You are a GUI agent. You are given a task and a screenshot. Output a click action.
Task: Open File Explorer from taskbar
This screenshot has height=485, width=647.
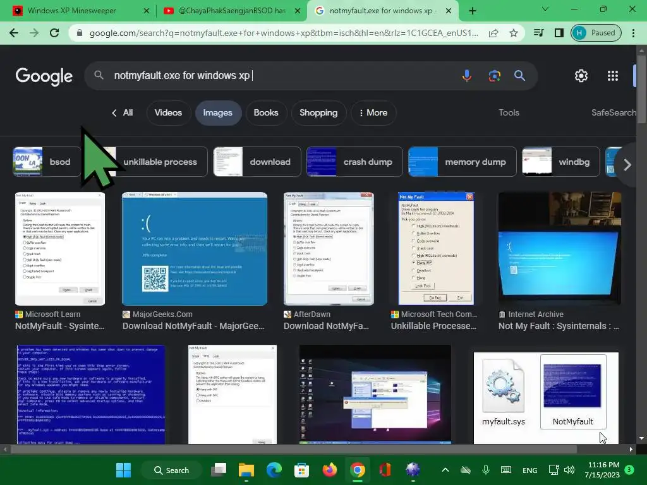tap(246, 470)
